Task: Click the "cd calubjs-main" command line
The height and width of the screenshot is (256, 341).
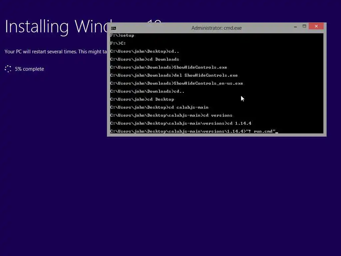Action: (x=159, y=107)
